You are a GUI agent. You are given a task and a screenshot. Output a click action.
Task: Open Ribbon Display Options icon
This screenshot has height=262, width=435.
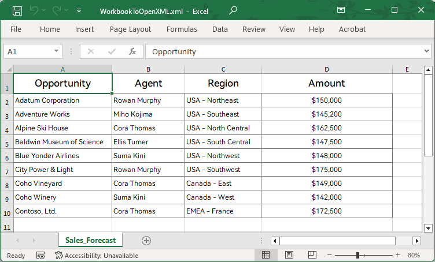point(341,10)
